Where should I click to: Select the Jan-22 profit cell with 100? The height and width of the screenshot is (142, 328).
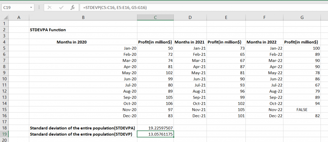coord(302,48)
